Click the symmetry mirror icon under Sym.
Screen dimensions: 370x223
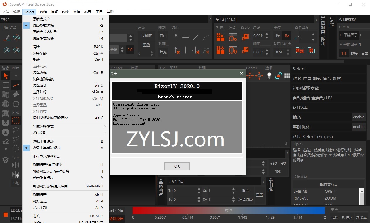(x=16, y=165)
